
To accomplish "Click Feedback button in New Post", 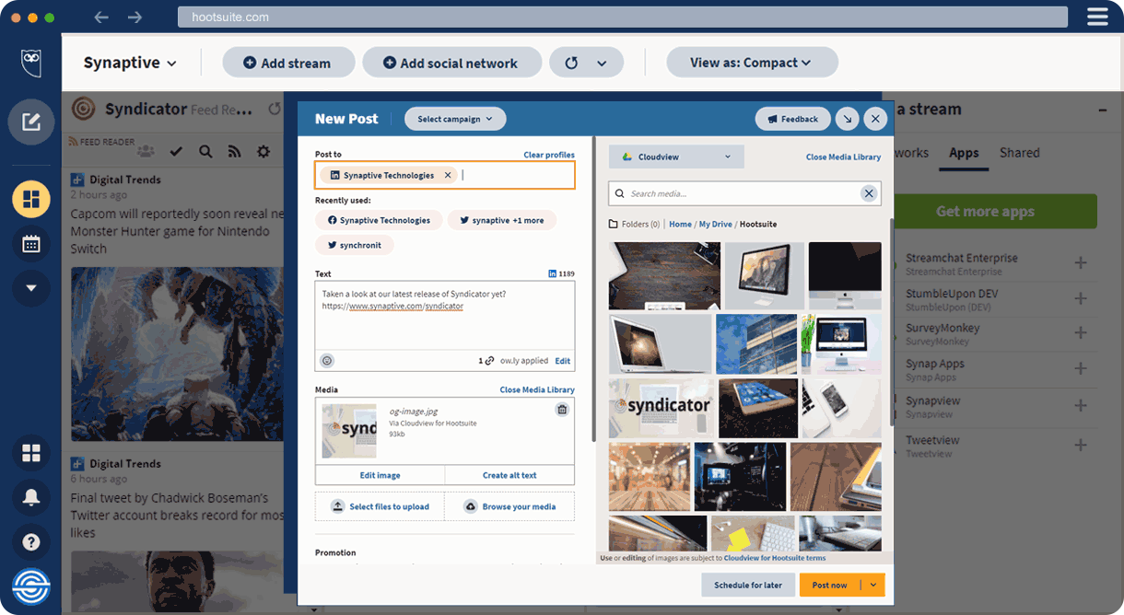I will (792, 119).
